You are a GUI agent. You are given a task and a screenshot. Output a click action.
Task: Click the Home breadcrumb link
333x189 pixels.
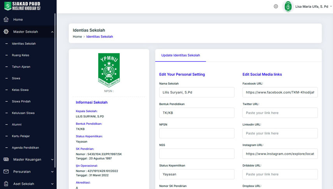[x=77, y=37]
